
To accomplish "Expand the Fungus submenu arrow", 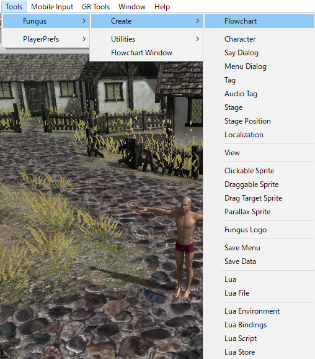I will tap(84, 21).
